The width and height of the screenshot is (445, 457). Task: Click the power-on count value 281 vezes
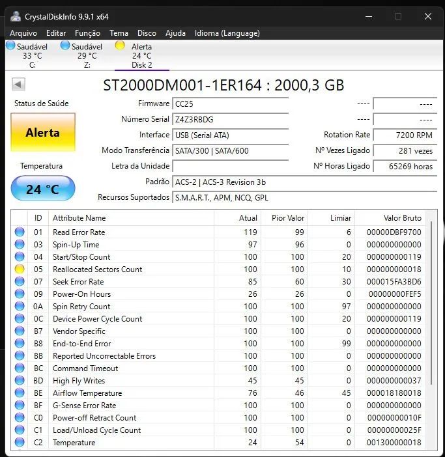coord(405,150)
